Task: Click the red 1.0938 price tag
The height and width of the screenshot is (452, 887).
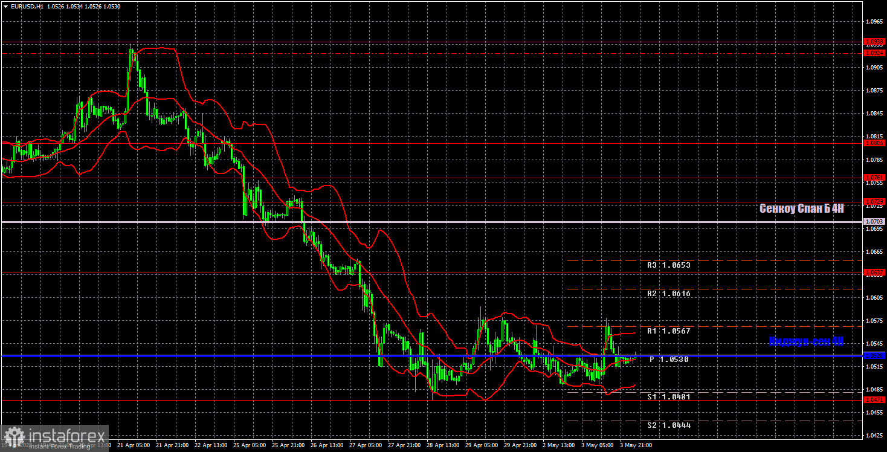Action: tap(874, 42)
